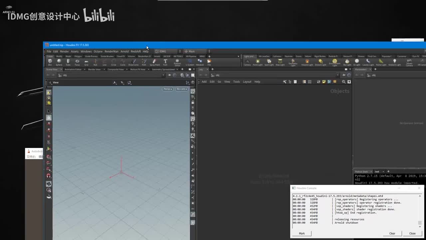Viewport: 426px width, 240px height.
Task: Pick the Spray Paint tool
Action: click(155, 62)
